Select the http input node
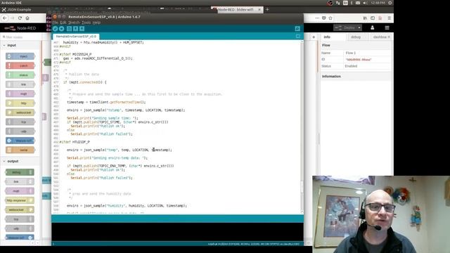This screenshot has width=450, height=253. coord(20,103)
